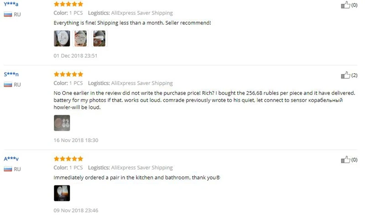
Task: Open reviewer profile Y***a
Action: point(11,4)
